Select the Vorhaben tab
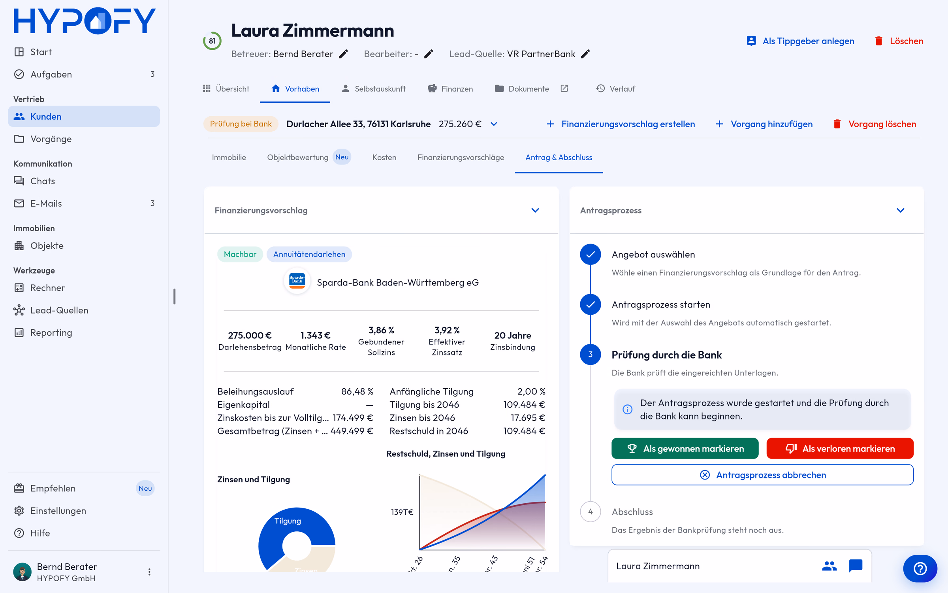Image resolution: width=948 pixels, height=593 pixels. tap(295, 89)
